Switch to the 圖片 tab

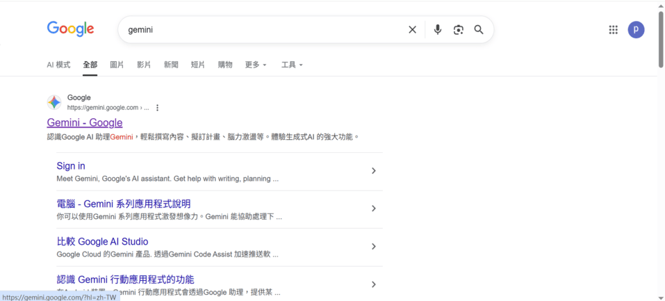117,65
